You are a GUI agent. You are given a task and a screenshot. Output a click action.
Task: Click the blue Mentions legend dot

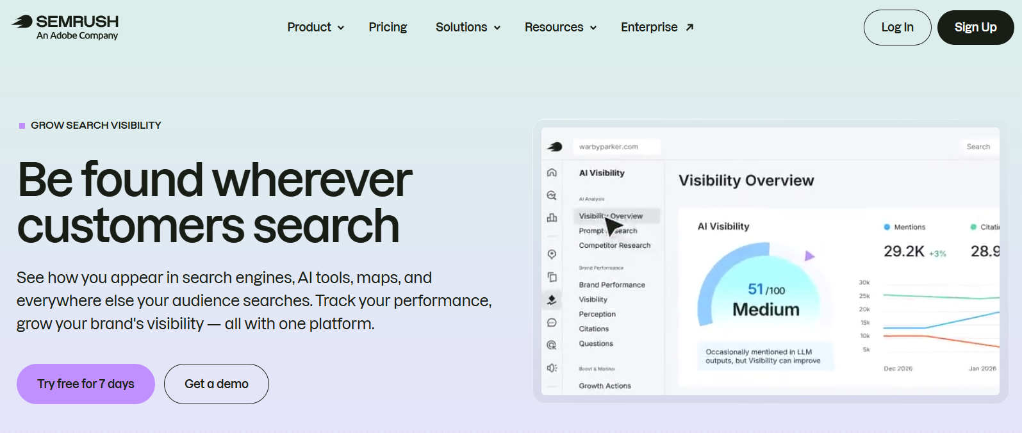(887, 227)
